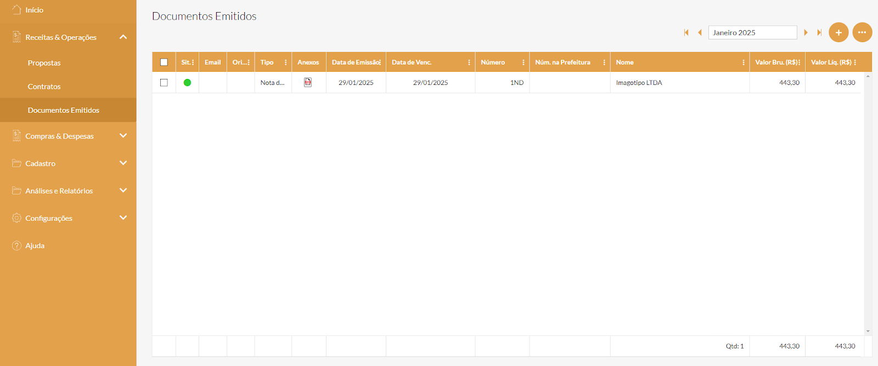This screenshot has height=366, width=878.
Task: Click the Início home icon
Action: coord(17,10)
